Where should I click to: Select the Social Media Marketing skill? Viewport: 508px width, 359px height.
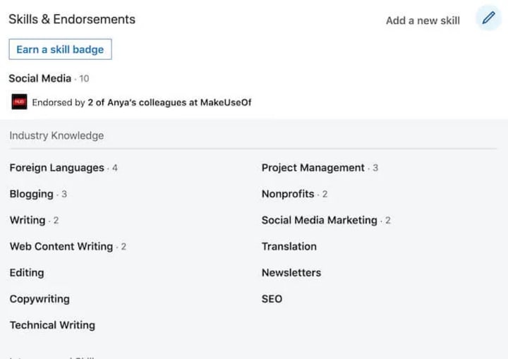pos(320,220)
